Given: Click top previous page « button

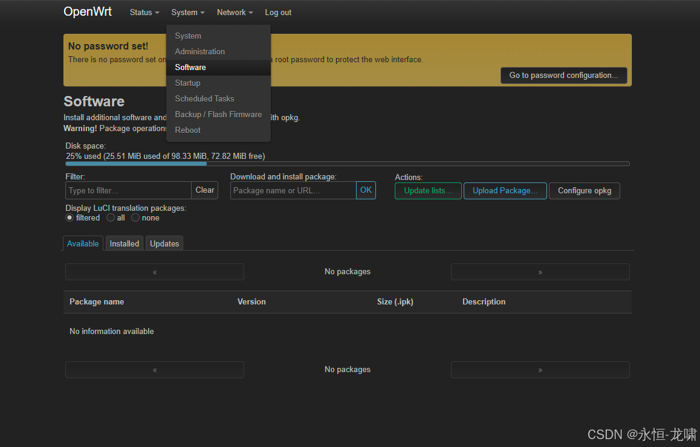Looking at the screenshot, I should coord(155,272).
